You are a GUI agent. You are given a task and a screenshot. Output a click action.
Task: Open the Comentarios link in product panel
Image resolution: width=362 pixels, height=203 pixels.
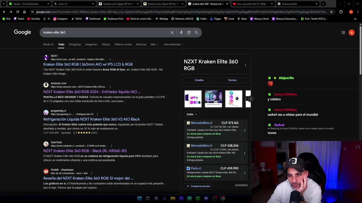pos(241,185)
